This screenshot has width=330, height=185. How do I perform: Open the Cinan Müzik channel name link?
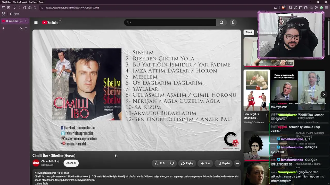(x=49, y=161)
